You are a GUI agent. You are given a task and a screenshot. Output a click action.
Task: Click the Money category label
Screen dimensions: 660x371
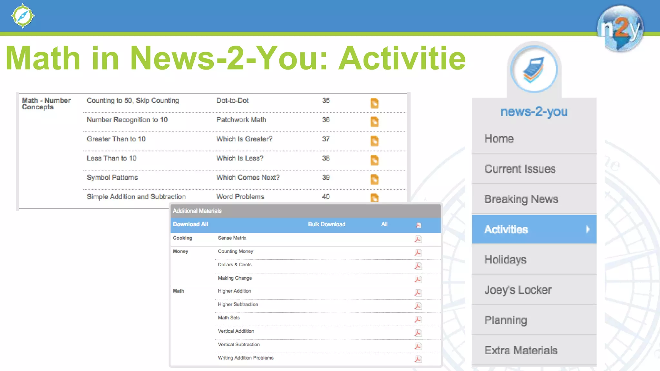(x=180, y=251)
